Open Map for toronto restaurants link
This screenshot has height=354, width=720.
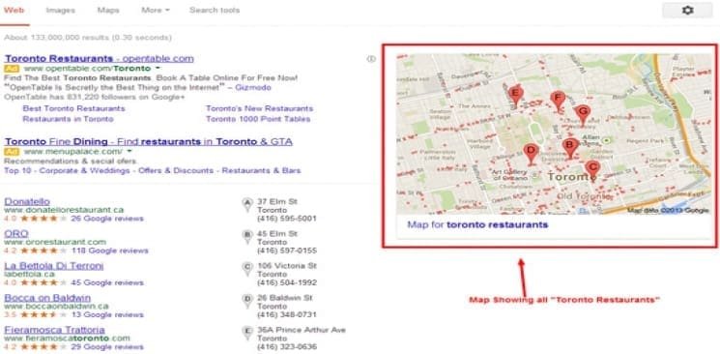477,225
